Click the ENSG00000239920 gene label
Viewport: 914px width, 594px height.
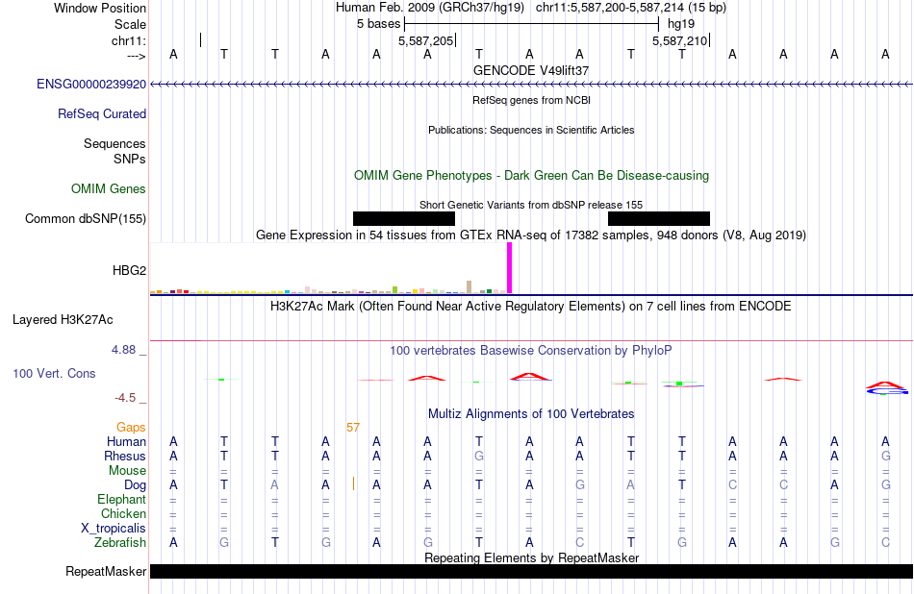91,84
